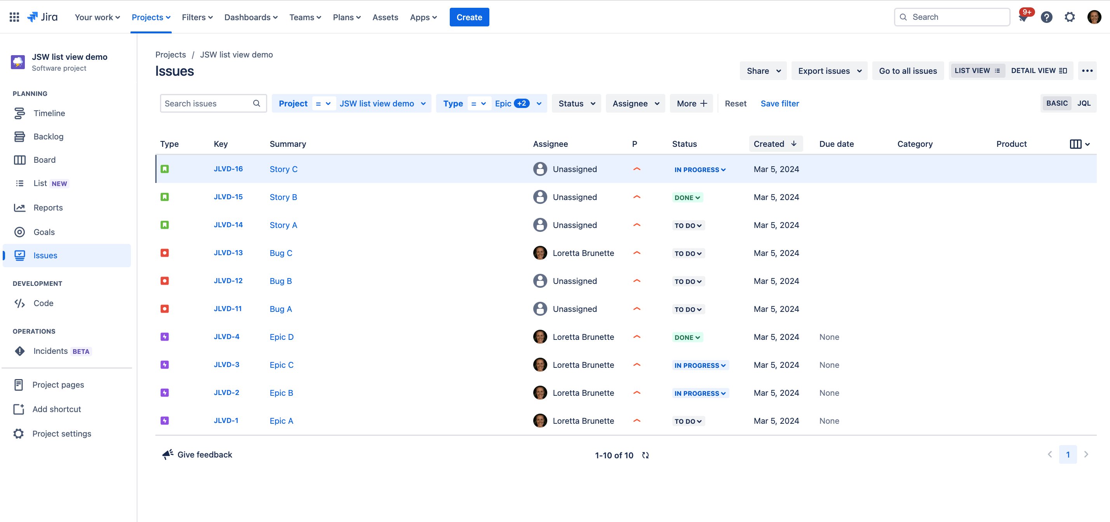Open the app switcher grid icon

(14, 17)
